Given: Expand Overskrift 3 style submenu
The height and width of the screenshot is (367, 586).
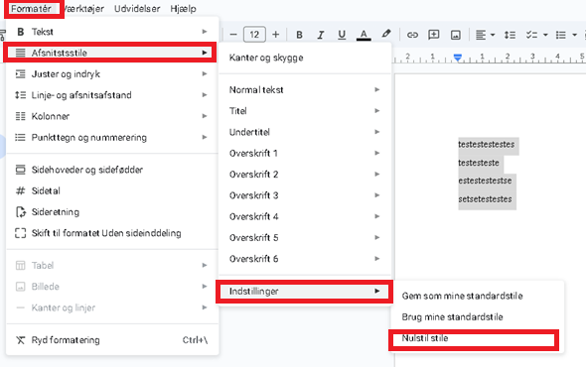Looking at the screenshot, I should coord(305,195).
